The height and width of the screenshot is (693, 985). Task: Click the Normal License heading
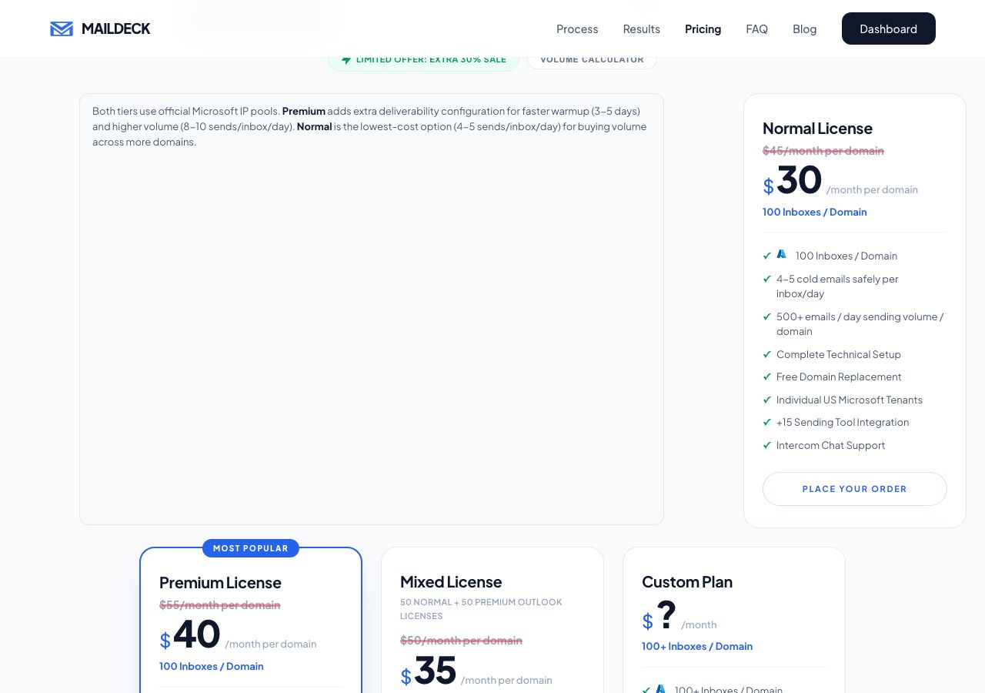tap(817, 129)
